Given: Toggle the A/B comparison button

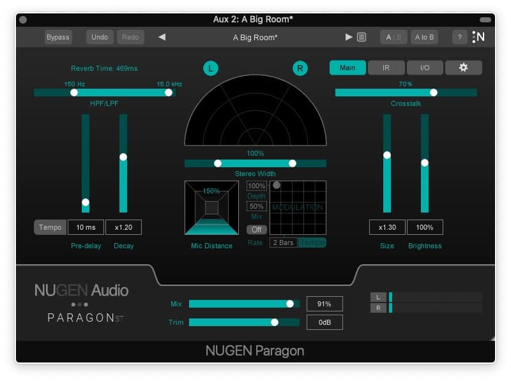Looking at the screenshot, I should pos(393,37).
